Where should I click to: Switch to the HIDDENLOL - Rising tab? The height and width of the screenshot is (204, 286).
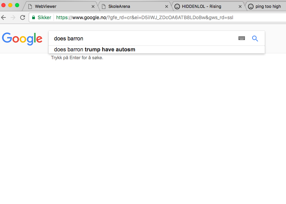[208, 7]
